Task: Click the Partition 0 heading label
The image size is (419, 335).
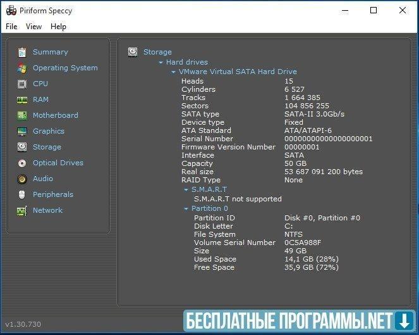Action: [x=210, y=208]
